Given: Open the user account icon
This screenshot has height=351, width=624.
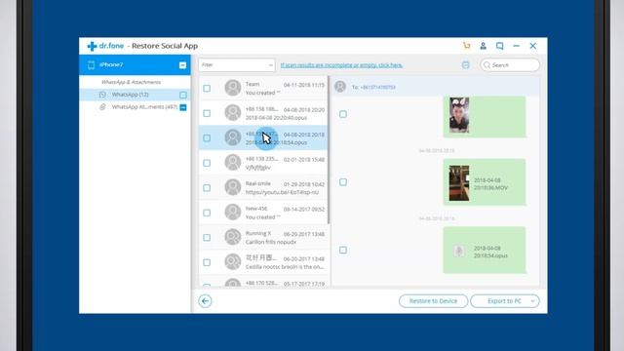Looking at the screenshot, I should click(x=484, y=46).
